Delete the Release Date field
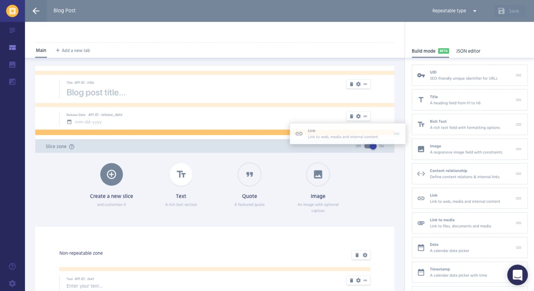534x291 pixels. [x=351, y=116]
